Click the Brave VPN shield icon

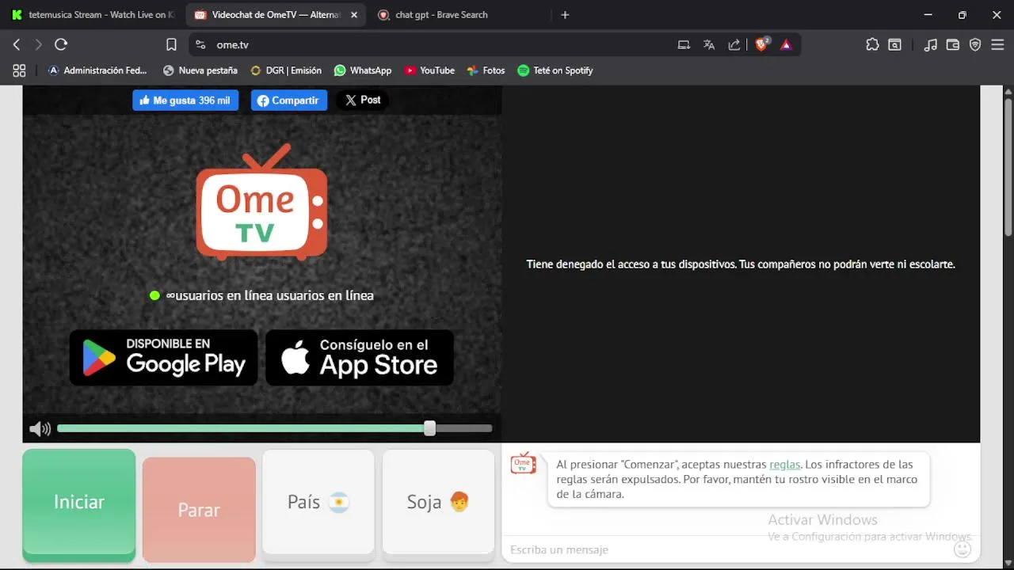click(x=975, y=45)
